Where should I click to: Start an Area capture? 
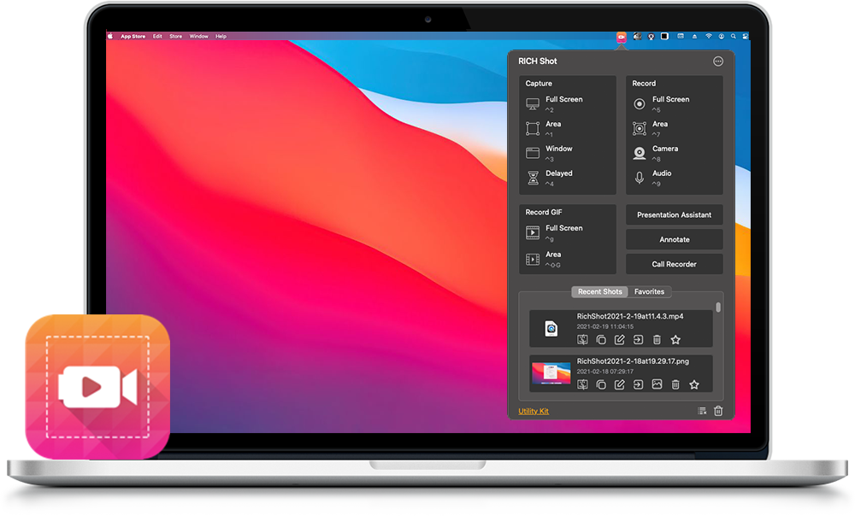(544, 128)
